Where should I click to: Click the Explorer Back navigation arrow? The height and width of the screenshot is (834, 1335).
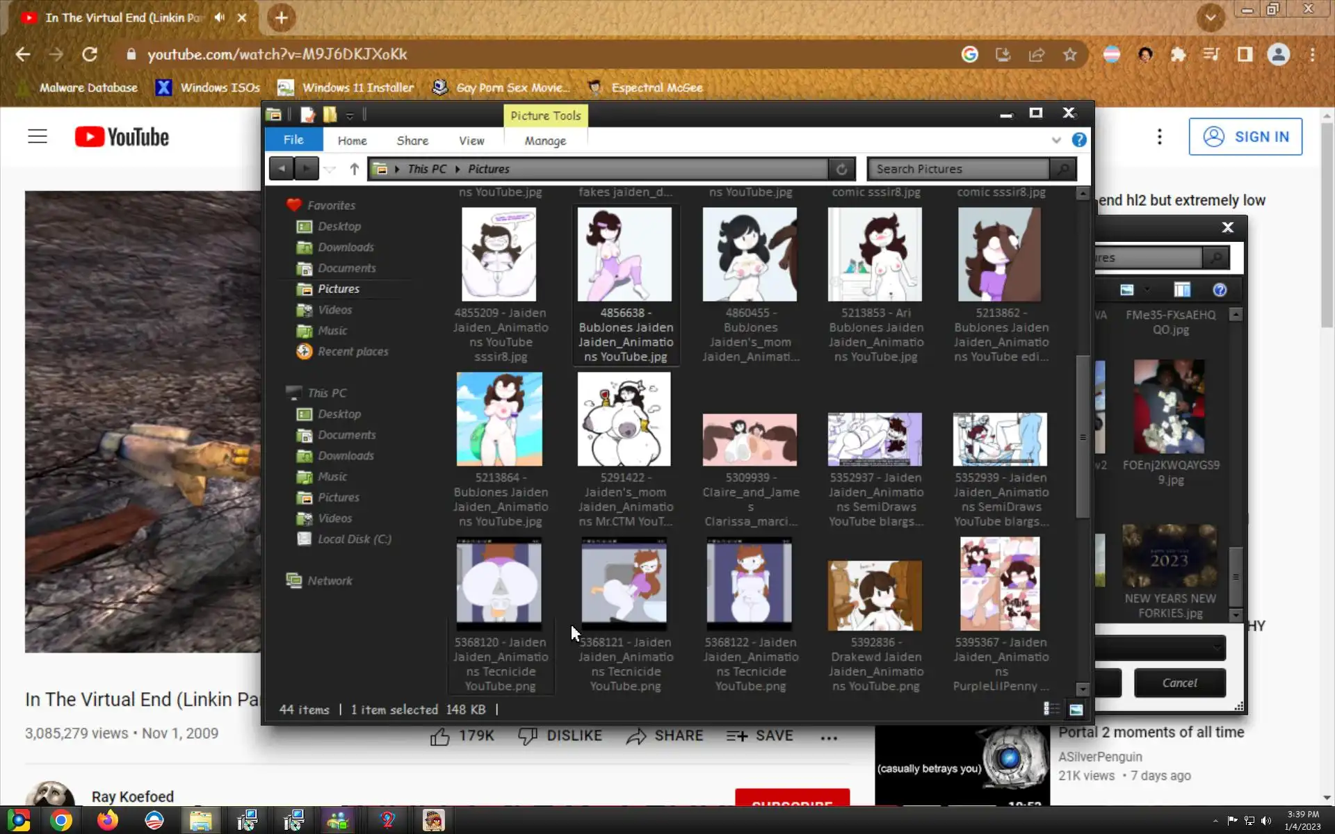(x=282, y=169)
